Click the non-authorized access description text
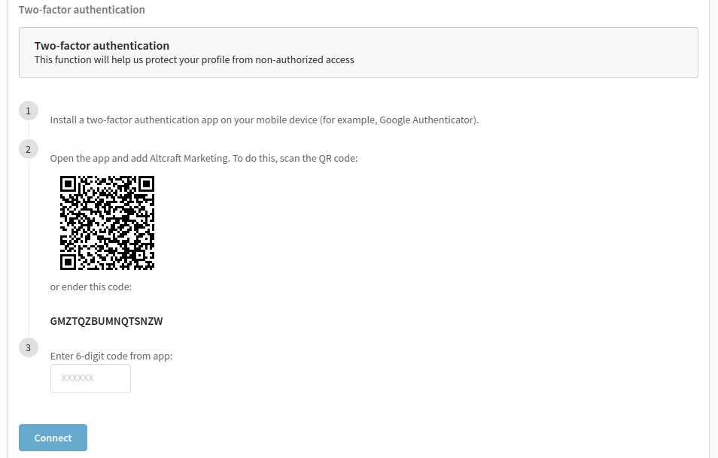This screenshot has width=718, height=458. tap(194, 60)
